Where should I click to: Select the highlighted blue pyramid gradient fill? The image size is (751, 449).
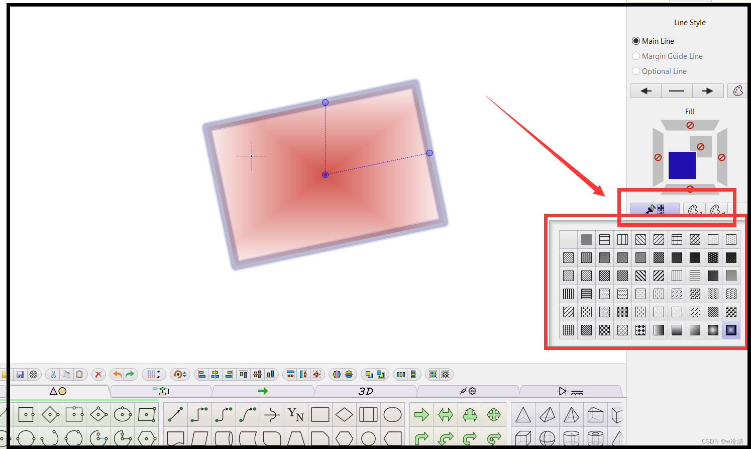coord(731,330)
